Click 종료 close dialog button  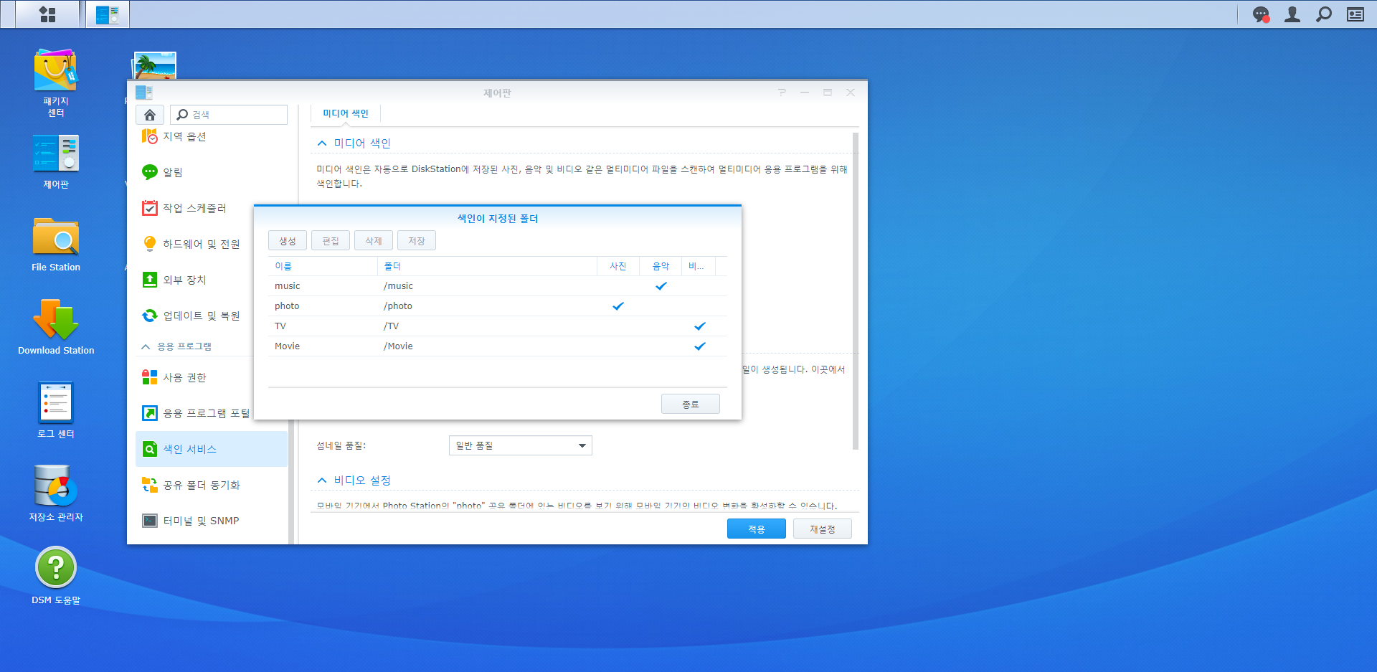[690, 404]
